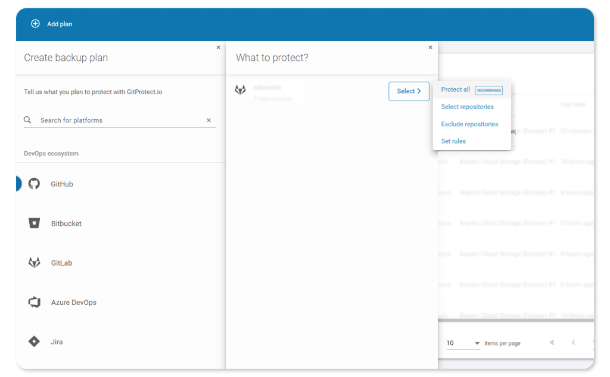This screenshot has height=377, width=610.
Task: Select the Azure DevOps platform icon
Action: [35, 302]
